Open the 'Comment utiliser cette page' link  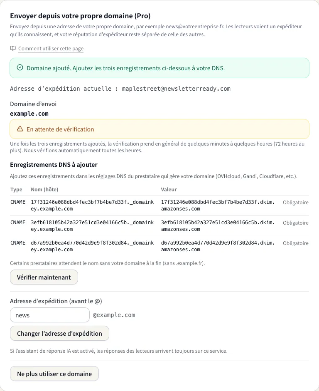[51, 48]
